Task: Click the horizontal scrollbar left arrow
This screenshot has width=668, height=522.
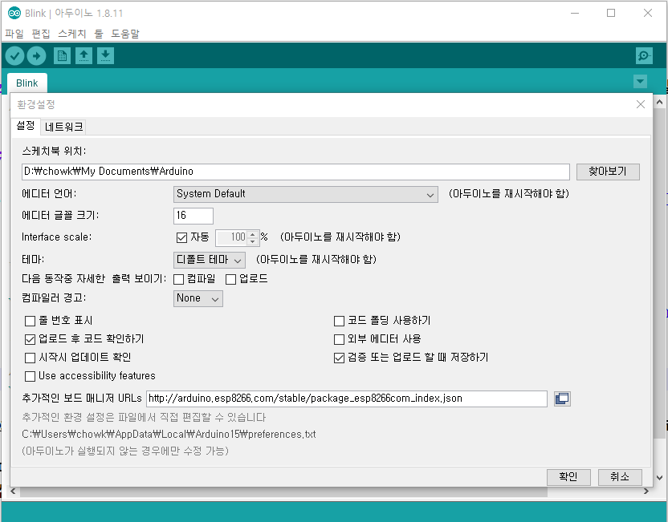Action: click(x=13, y=492)
